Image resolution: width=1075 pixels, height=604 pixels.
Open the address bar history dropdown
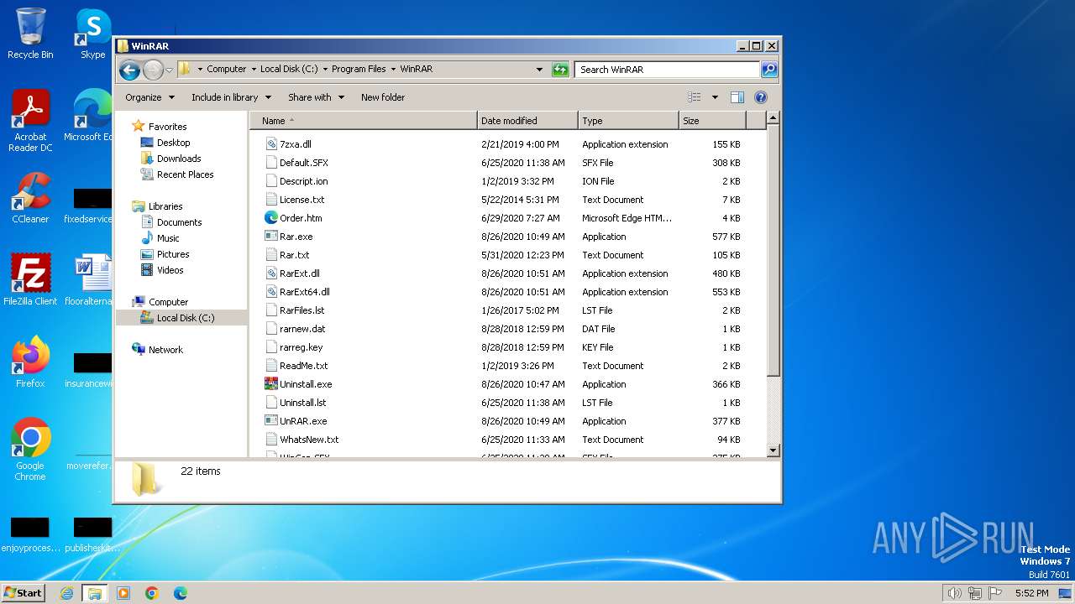point(539,70)
